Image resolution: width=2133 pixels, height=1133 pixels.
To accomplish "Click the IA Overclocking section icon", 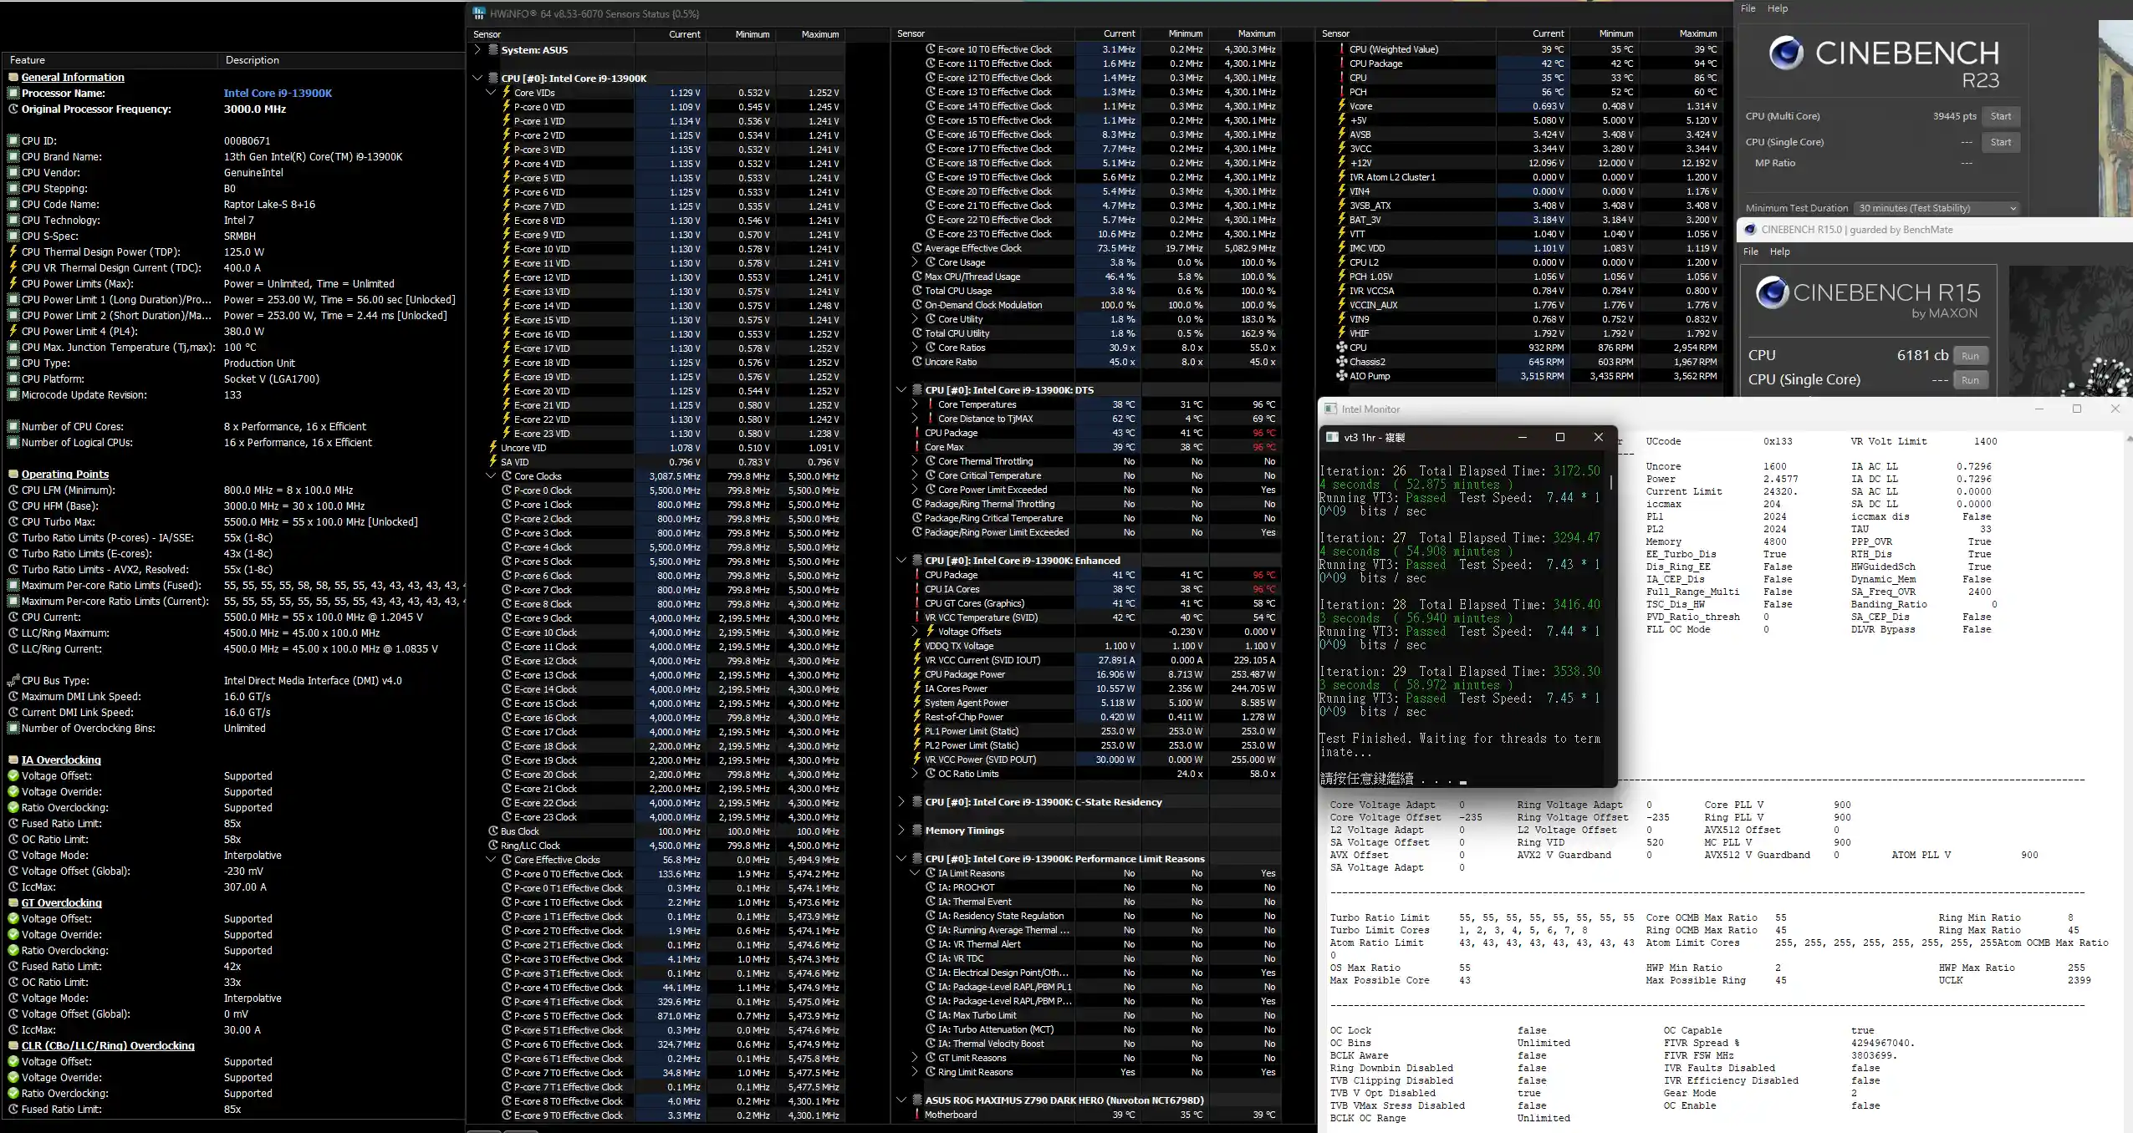I will pos(13,760).
